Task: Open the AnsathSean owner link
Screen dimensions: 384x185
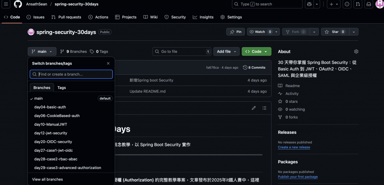Action: click(37, 4)
